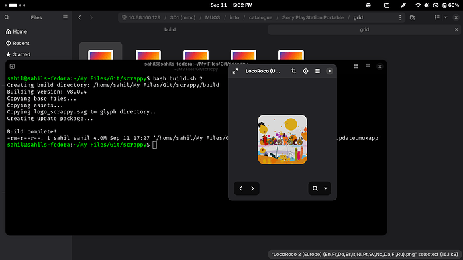
Task: Click the selected file status text
Action: (x=364, y=254)
